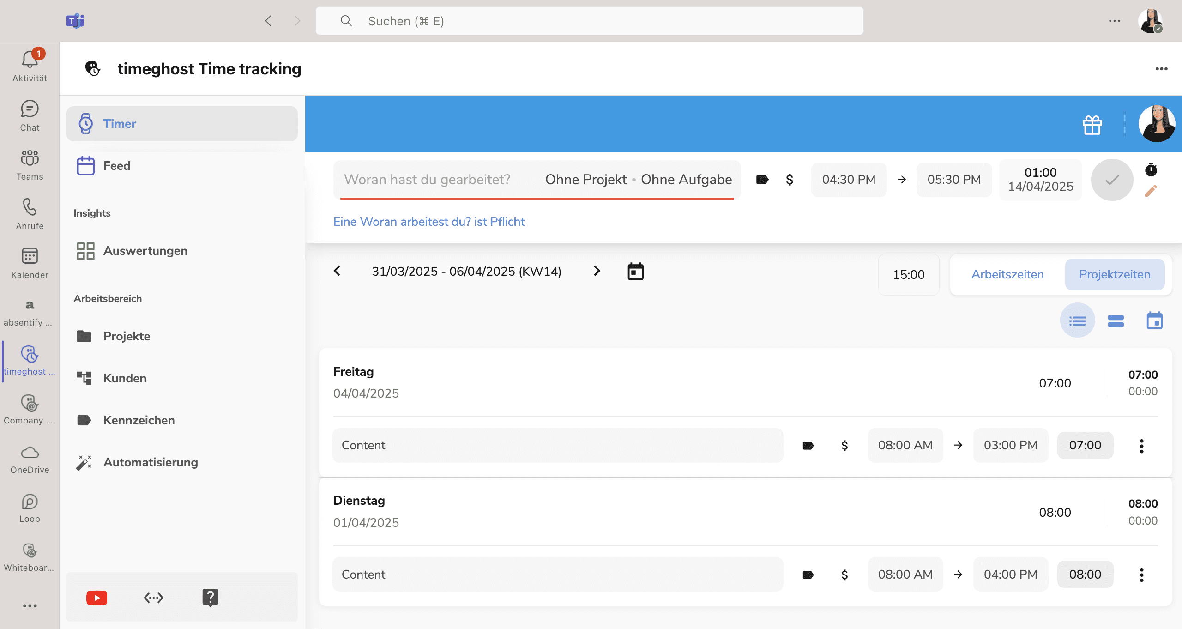Open the Kalender app

click(30, 263)
